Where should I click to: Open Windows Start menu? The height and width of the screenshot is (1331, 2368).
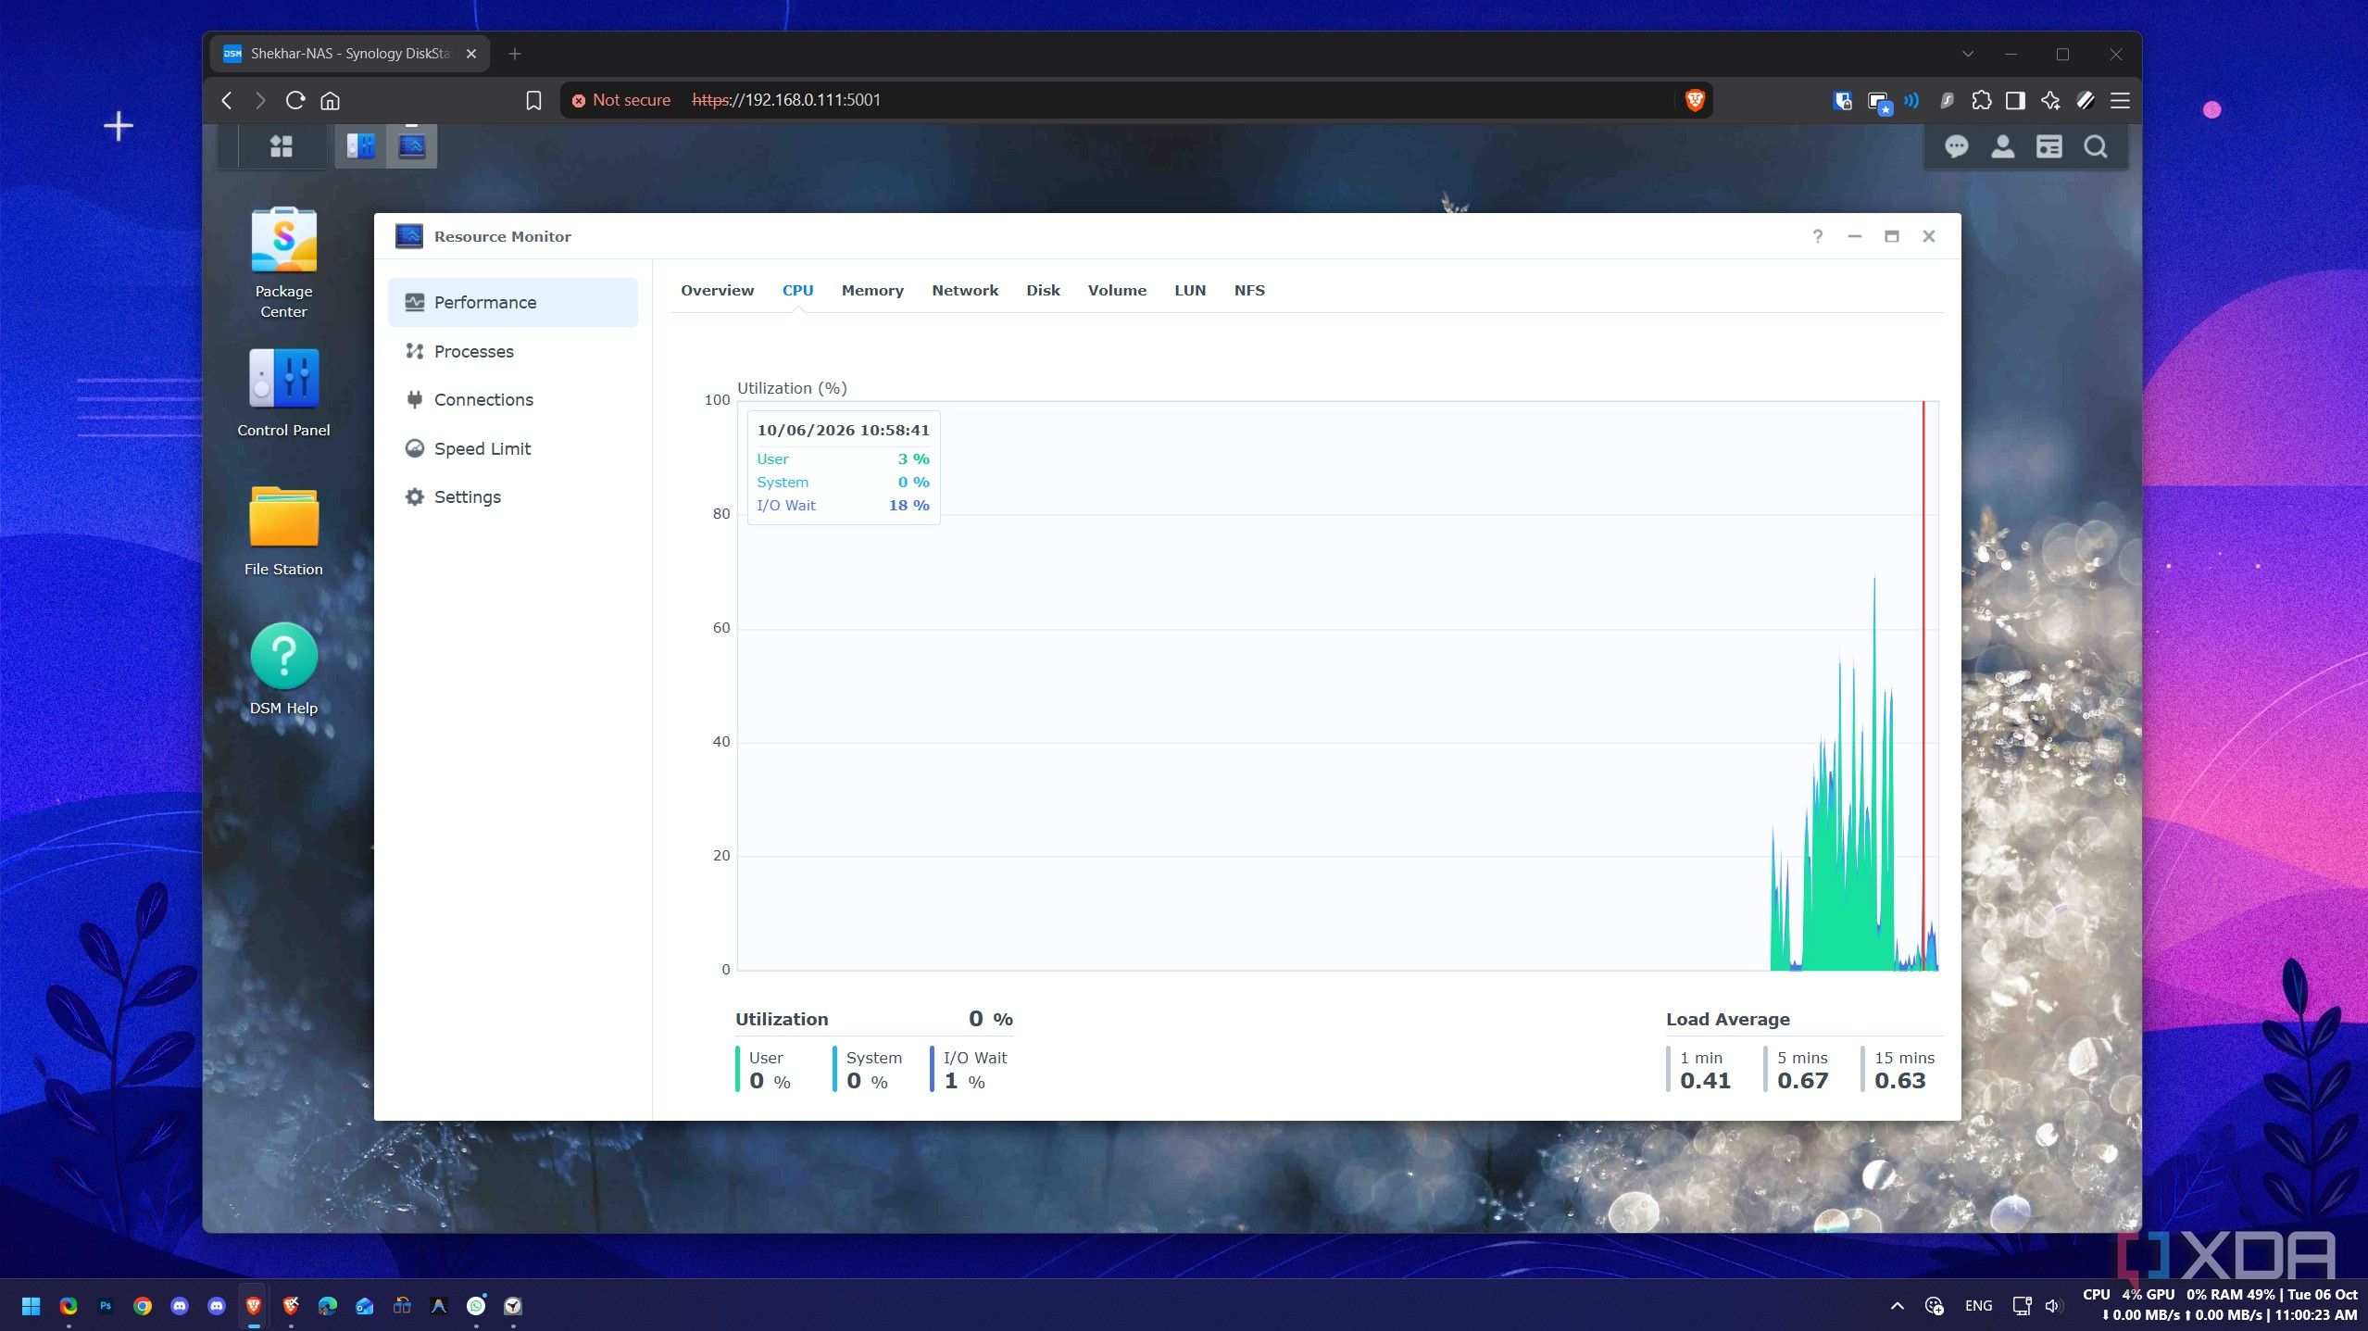click(31, 1305)
